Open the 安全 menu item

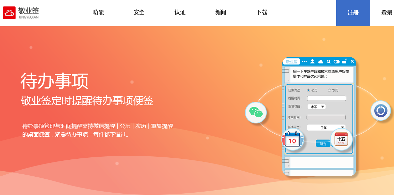pos(139,13)
